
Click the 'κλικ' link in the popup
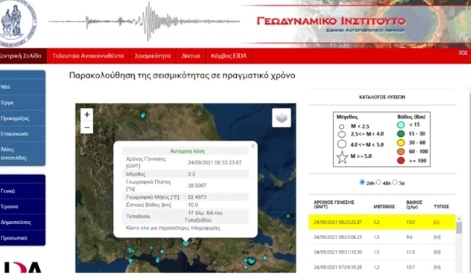click(145, 228)
